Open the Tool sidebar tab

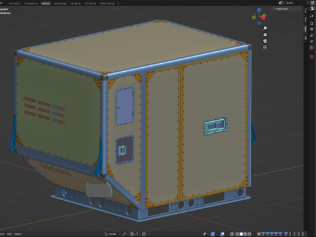pyautogui.click(x=305, y=11)
